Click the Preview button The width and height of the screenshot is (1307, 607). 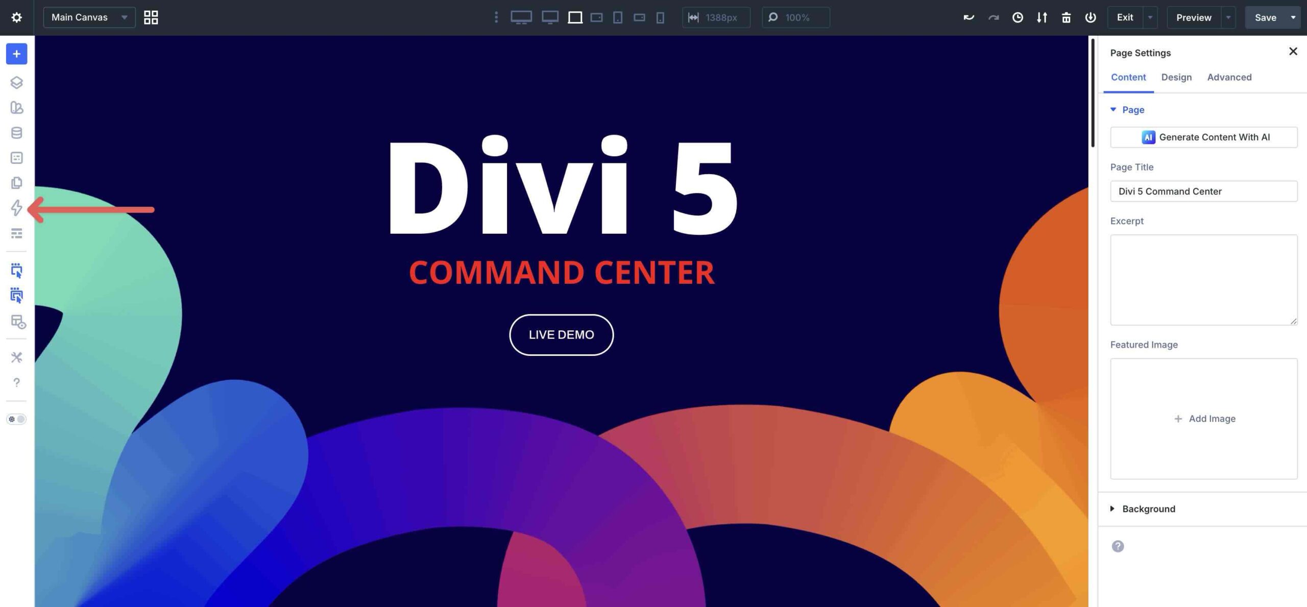tap(1193, 17)
